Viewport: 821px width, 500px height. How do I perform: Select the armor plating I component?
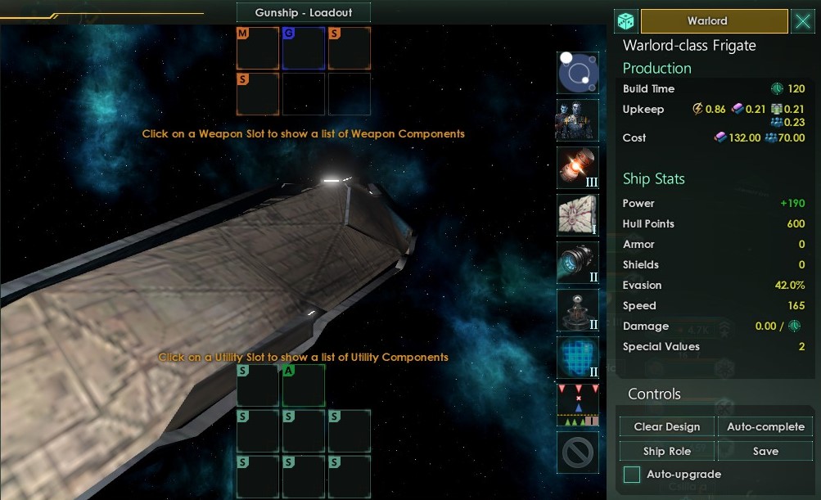point(578,215)
